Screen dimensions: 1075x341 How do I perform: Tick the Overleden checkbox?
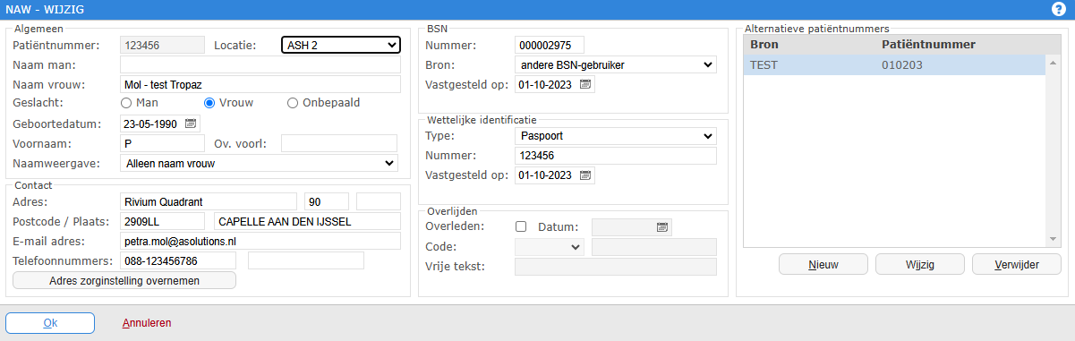[x=521, y=227]
